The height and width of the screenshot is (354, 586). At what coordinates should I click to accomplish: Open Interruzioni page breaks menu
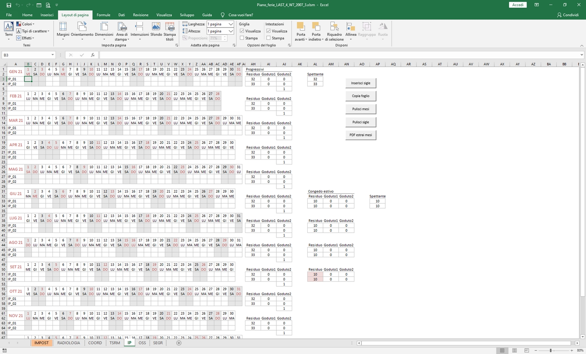(140, 31)
